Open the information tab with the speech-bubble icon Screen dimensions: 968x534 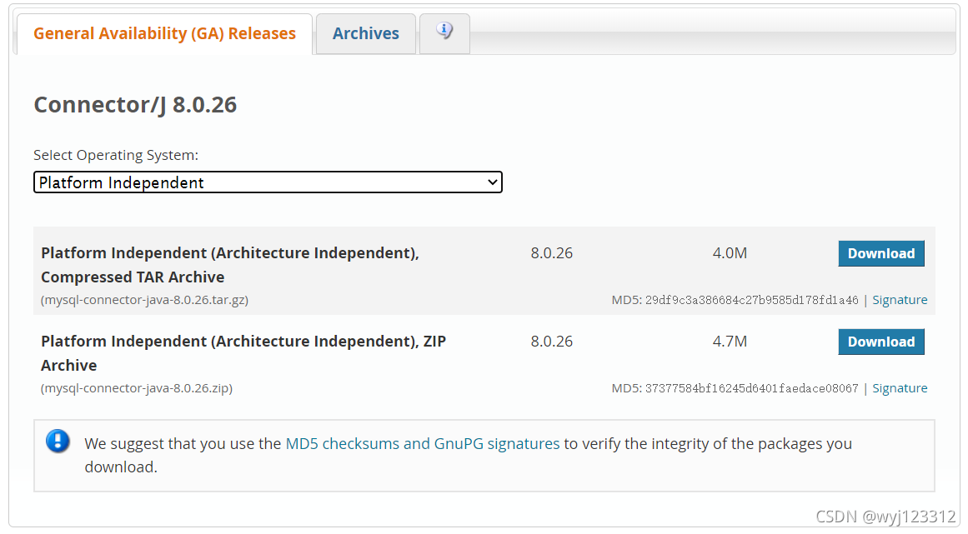pos(444,33)
